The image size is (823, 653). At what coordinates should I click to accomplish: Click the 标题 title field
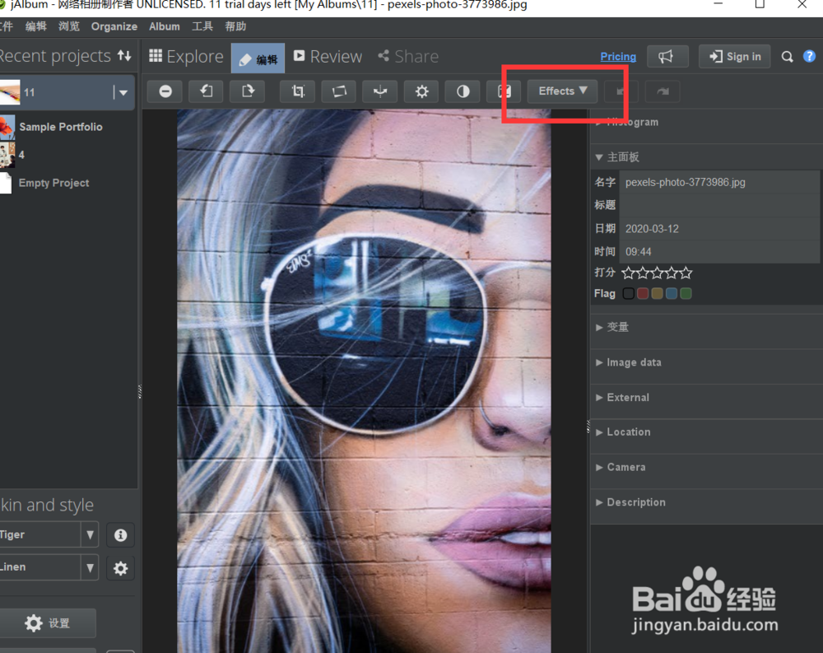click(719, 205)
